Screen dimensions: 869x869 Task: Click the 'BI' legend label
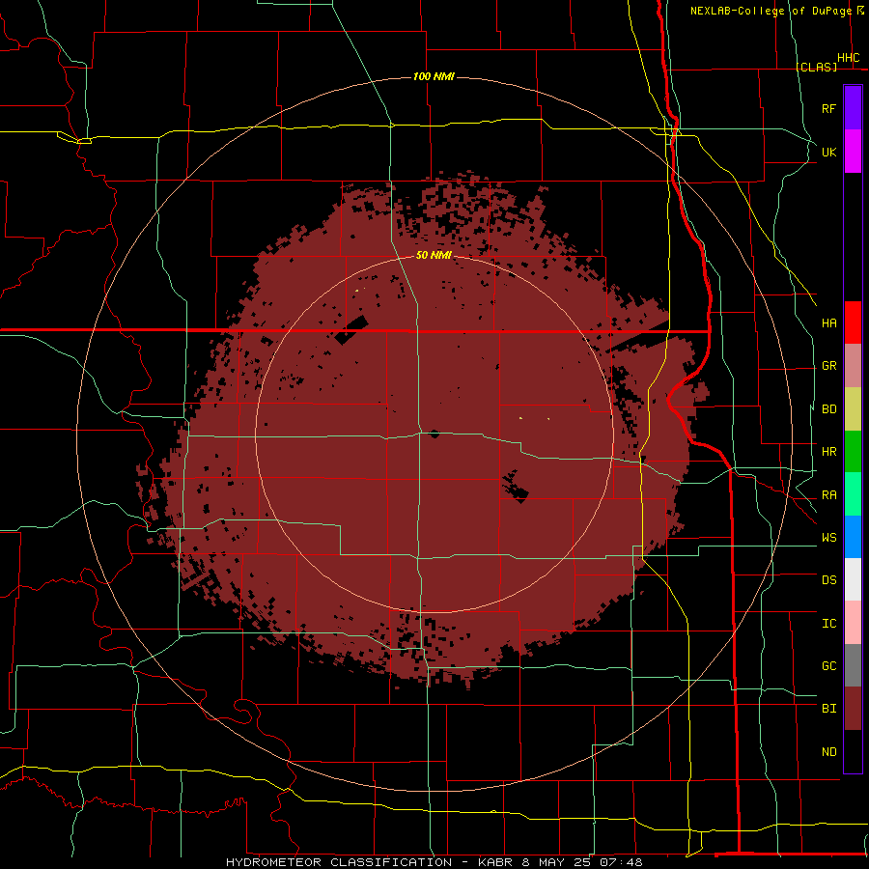pyautogui.click(x=828, y=709)
